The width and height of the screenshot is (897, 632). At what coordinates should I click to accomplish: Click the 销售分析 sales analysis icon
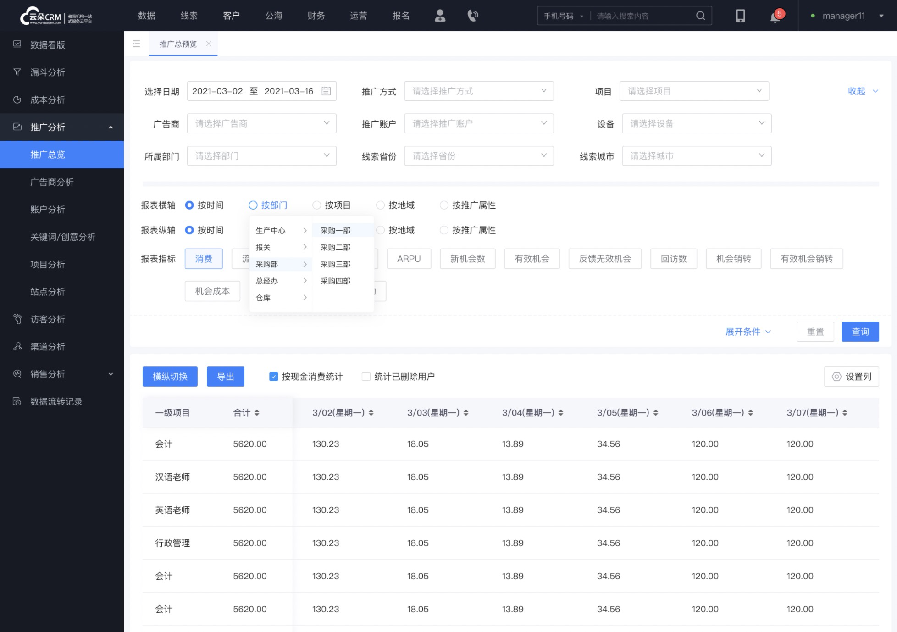coord(18,374)
